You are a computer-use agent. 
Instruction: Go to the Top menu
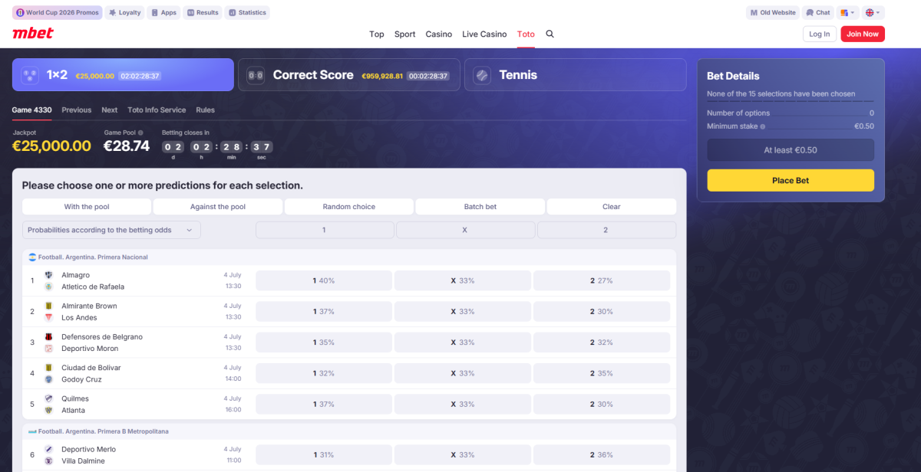pyautogui.click(x=376, y=34)
